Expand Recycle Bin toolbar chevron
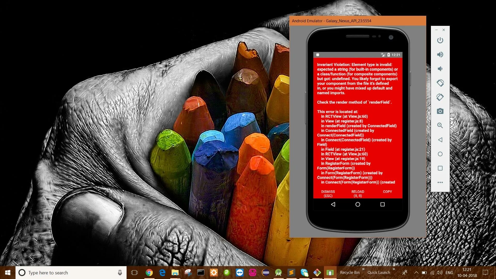Image resolution: width=496 pixels, height=279 pixels. click(x=363, y=269)
